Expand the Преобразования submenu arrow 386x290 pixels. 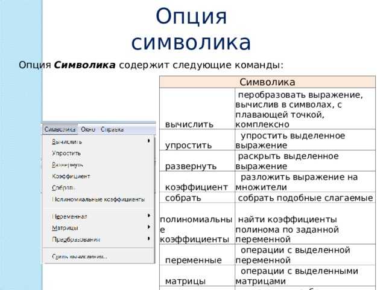pos(148,239)
